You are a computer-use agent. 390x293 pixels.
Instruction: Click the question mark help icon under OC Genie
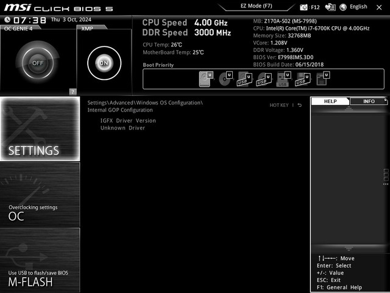pos(73,92)
